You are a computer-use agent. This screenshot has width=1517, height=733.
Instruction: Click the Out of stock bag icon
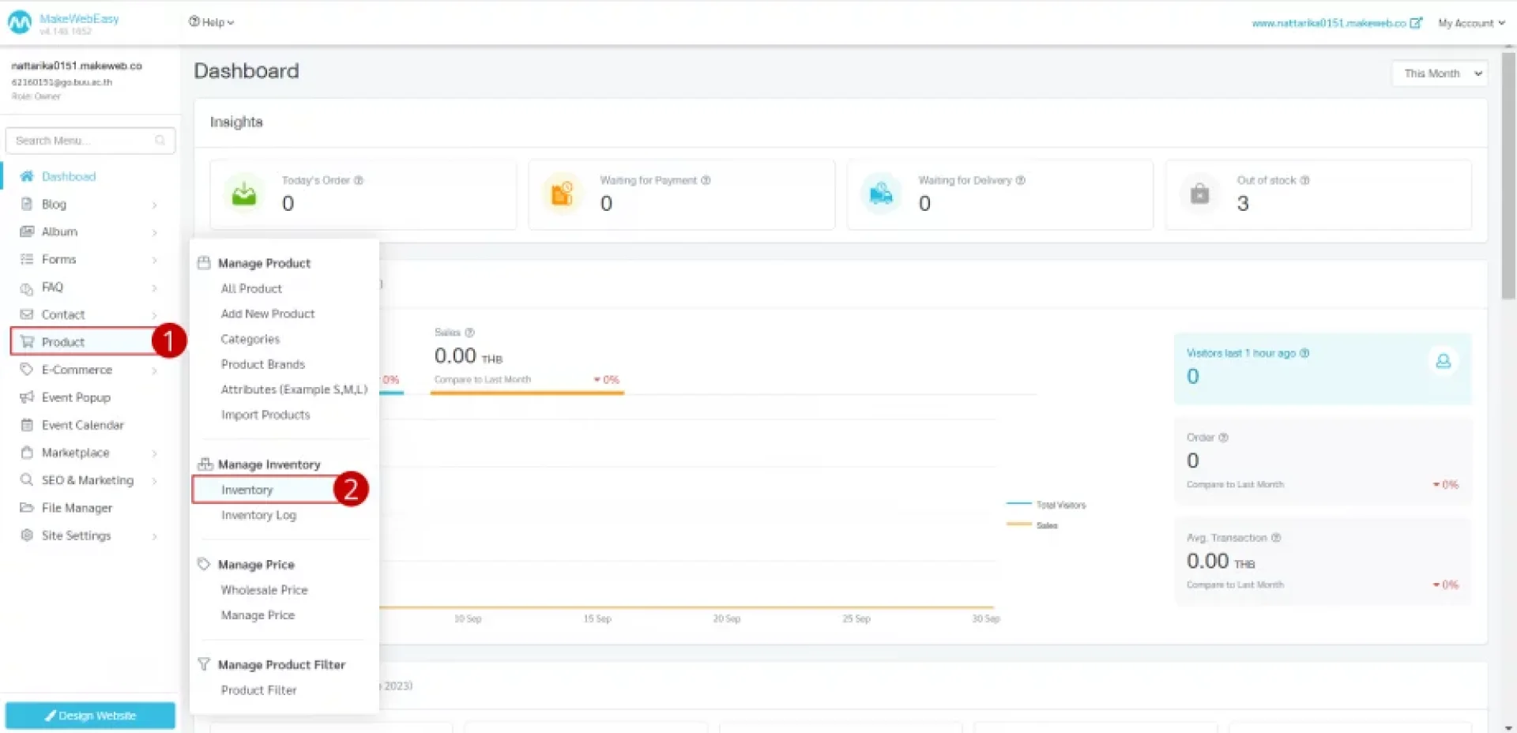(1199, 194)
